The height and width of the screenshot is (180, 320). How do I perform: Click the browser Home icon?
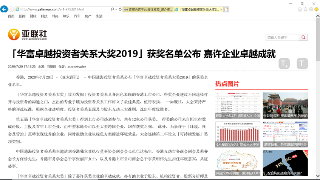pyautogui.click(x=300, y=9)
